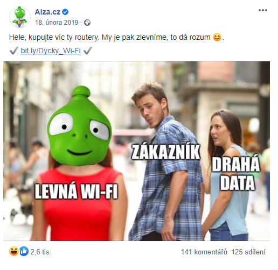Open the Alza.cz profile picture
The width and height of the screenshot is (278, 270).
pos(20,17)
